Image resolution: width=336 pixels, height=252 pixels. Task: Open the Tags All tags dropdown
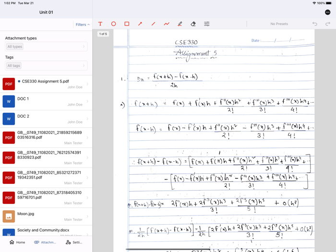(x=46, y=66)
